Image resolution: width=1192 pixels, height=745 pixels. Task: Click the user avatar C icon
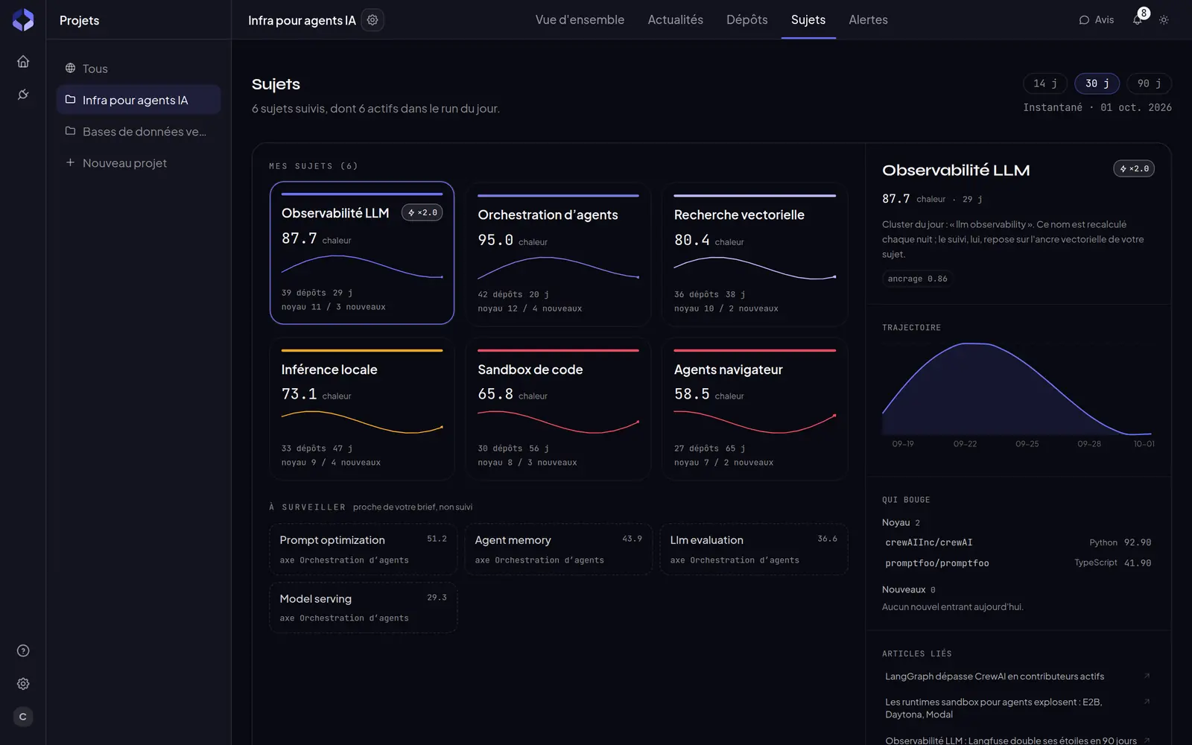(23, 717)
